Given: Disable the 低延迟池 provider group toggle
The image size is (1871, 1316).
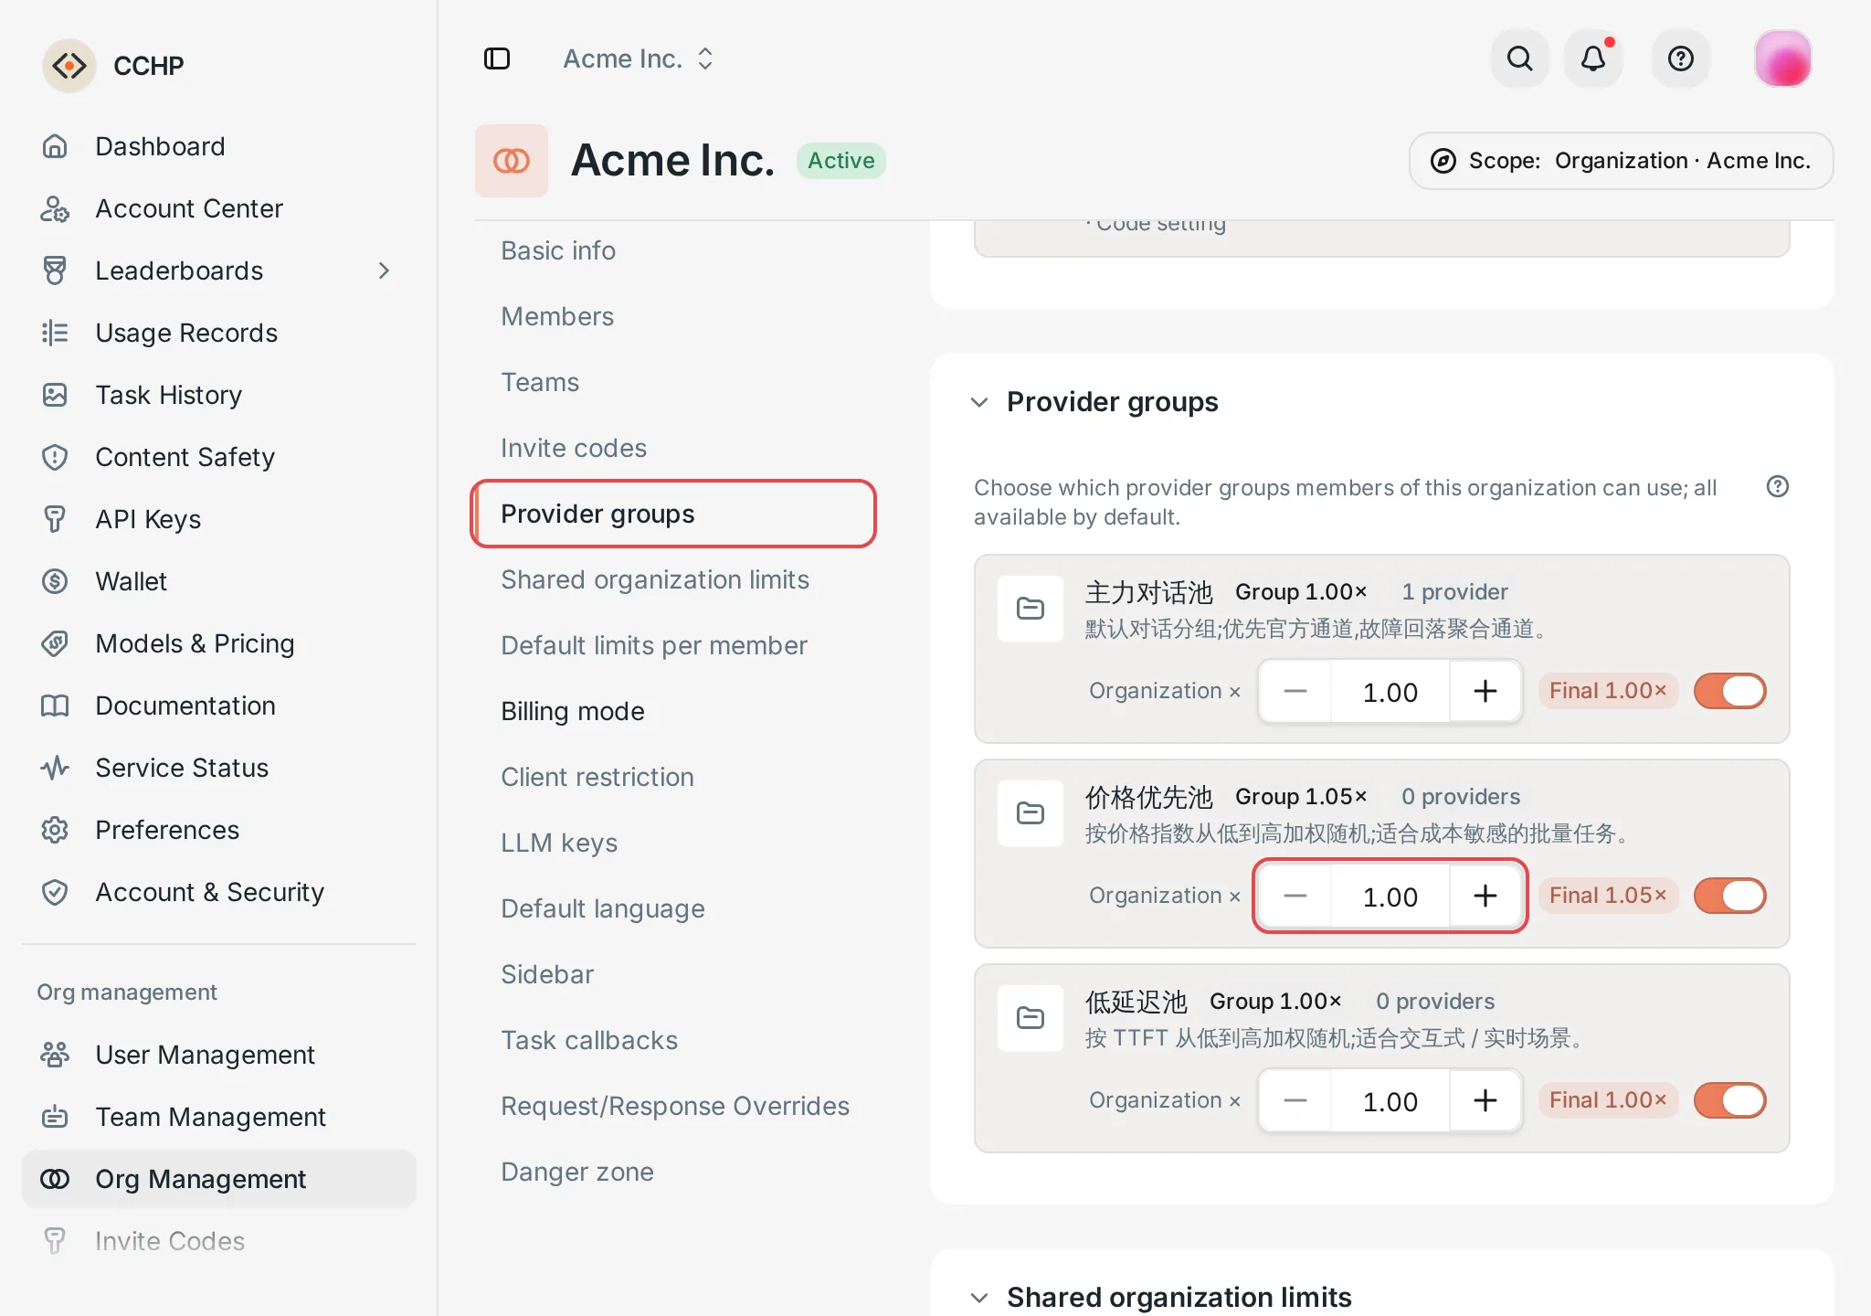Looking at the screenshot, I should (x=1730, y=1100).
